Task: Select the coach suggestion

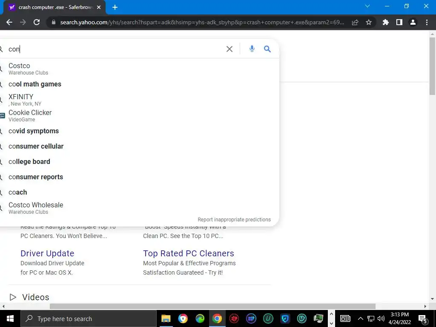Action: [139, 192]
